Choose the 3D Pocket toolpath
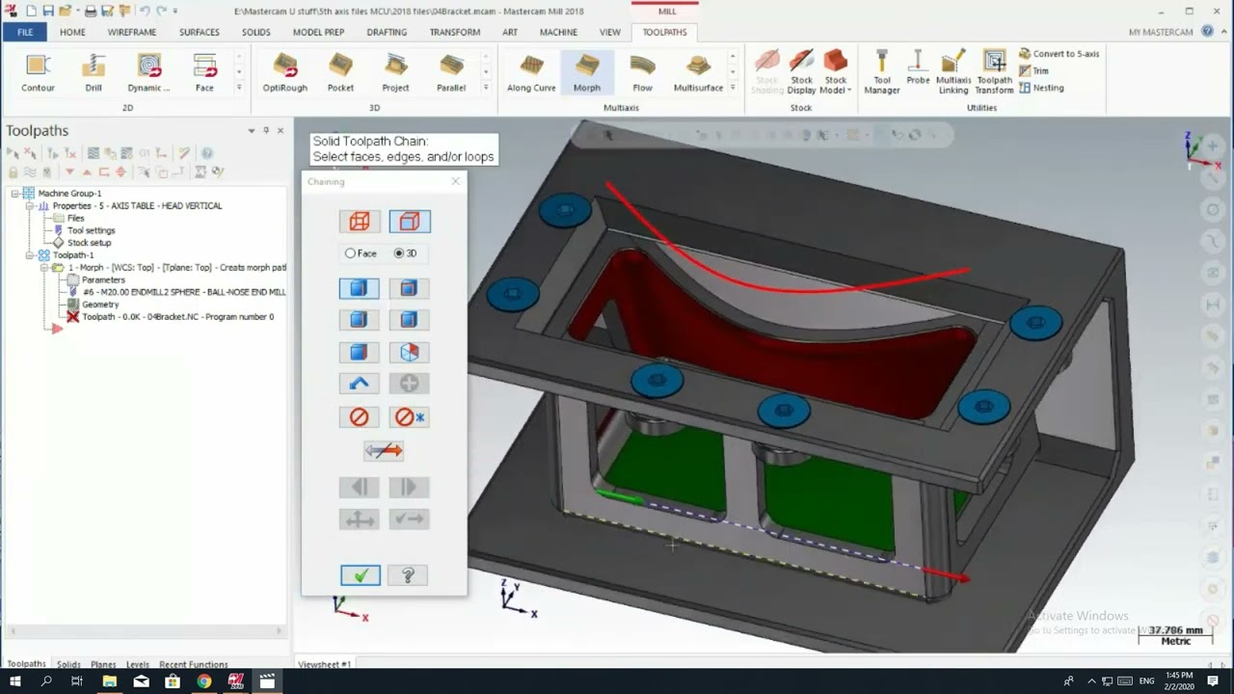 tap(340, 72)
